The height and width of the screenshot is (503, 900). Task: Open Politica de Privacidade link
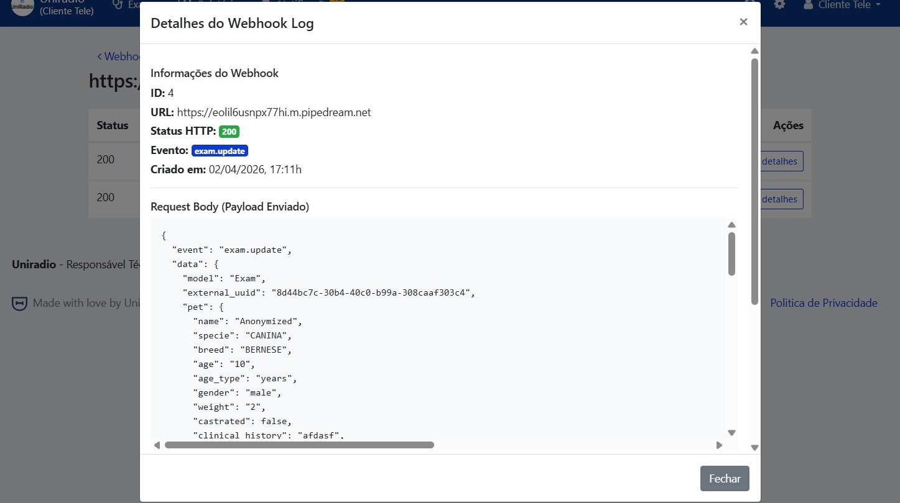point(823,303)
